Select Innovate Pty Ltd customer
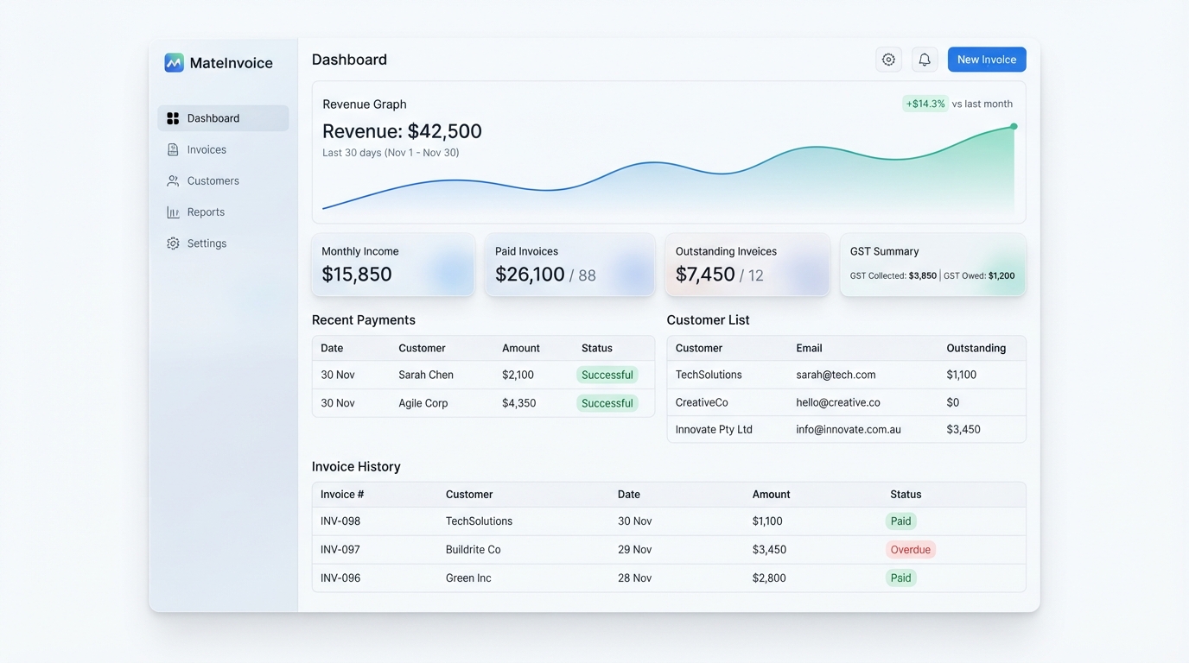This screenshot has height=663, width=1189. click(714, 429)
